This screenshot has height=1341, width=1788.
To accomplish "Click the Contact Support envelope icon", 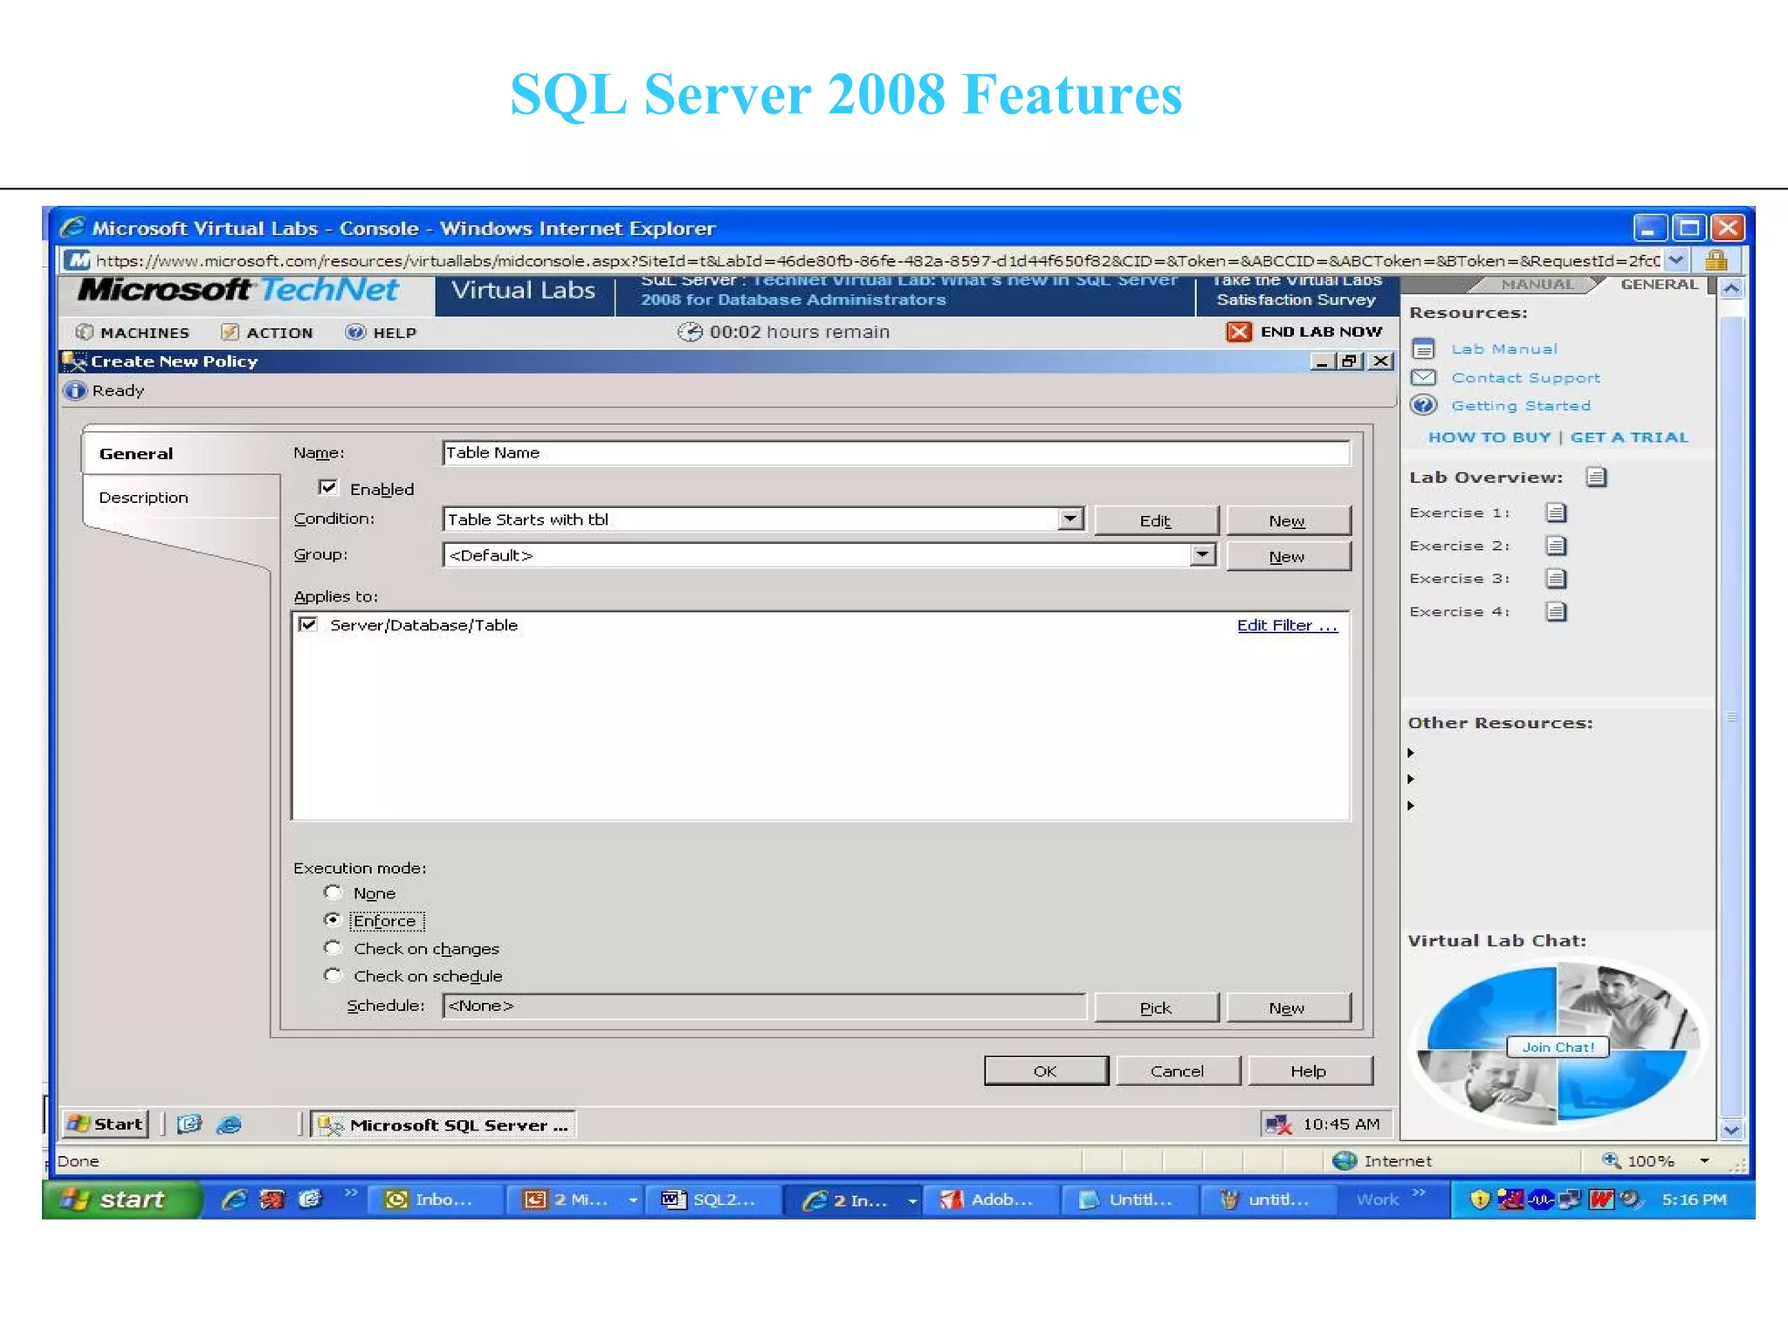I will [x=1423, y=377].
